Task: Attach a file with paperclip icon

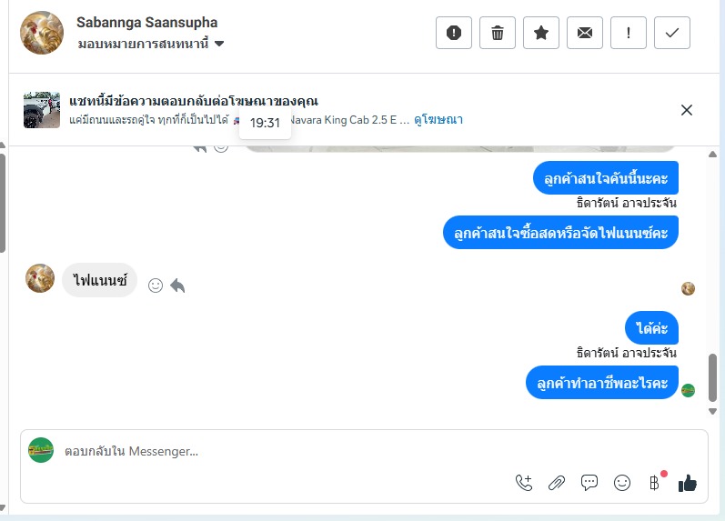Action: coord(557,483)
